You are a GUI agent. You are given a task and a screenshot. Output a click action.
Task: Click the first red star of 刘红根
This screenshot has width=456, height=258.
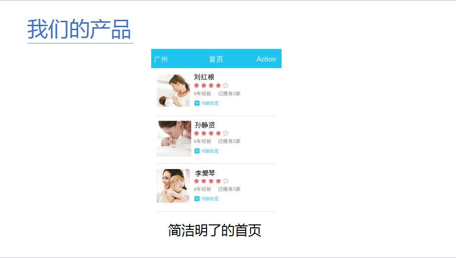pyautogui.click(x=197, y=85)
